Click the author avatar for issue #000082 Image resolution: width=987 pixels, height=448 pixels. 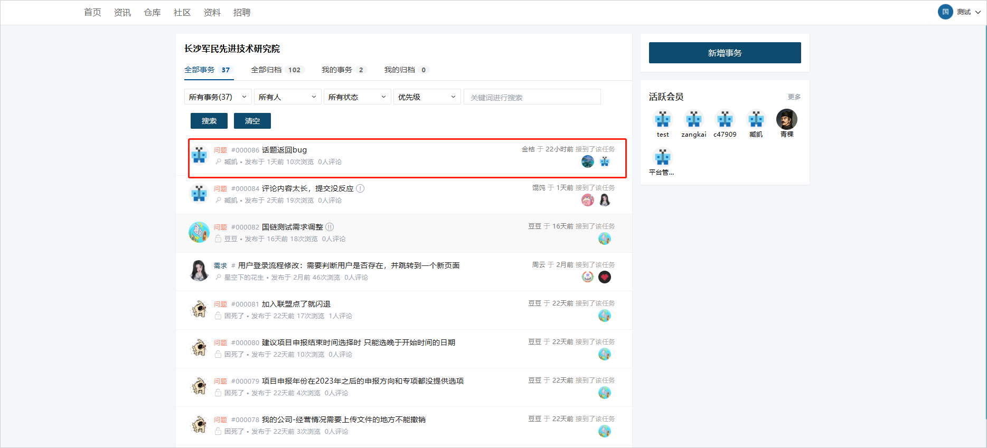[199, 232]
